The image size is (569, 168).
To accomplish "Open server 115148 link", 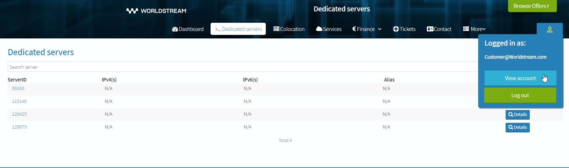I will click(x=19, y=101).
